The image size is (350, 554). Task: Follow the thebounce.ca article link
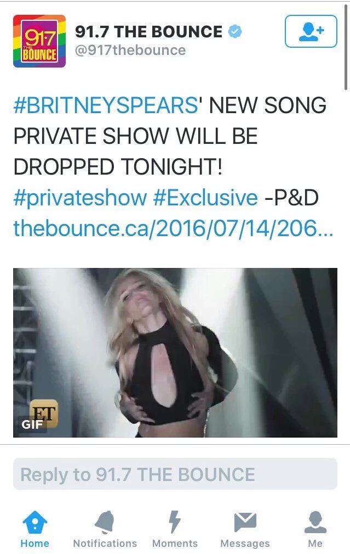coord(173,228)
